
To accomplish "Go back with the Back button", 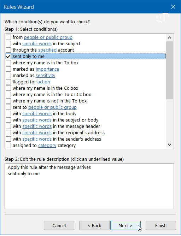I will click(94, 225).
